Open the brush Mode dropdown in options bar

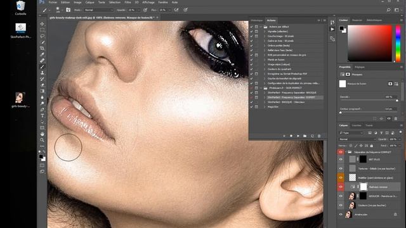click(99, 10)
